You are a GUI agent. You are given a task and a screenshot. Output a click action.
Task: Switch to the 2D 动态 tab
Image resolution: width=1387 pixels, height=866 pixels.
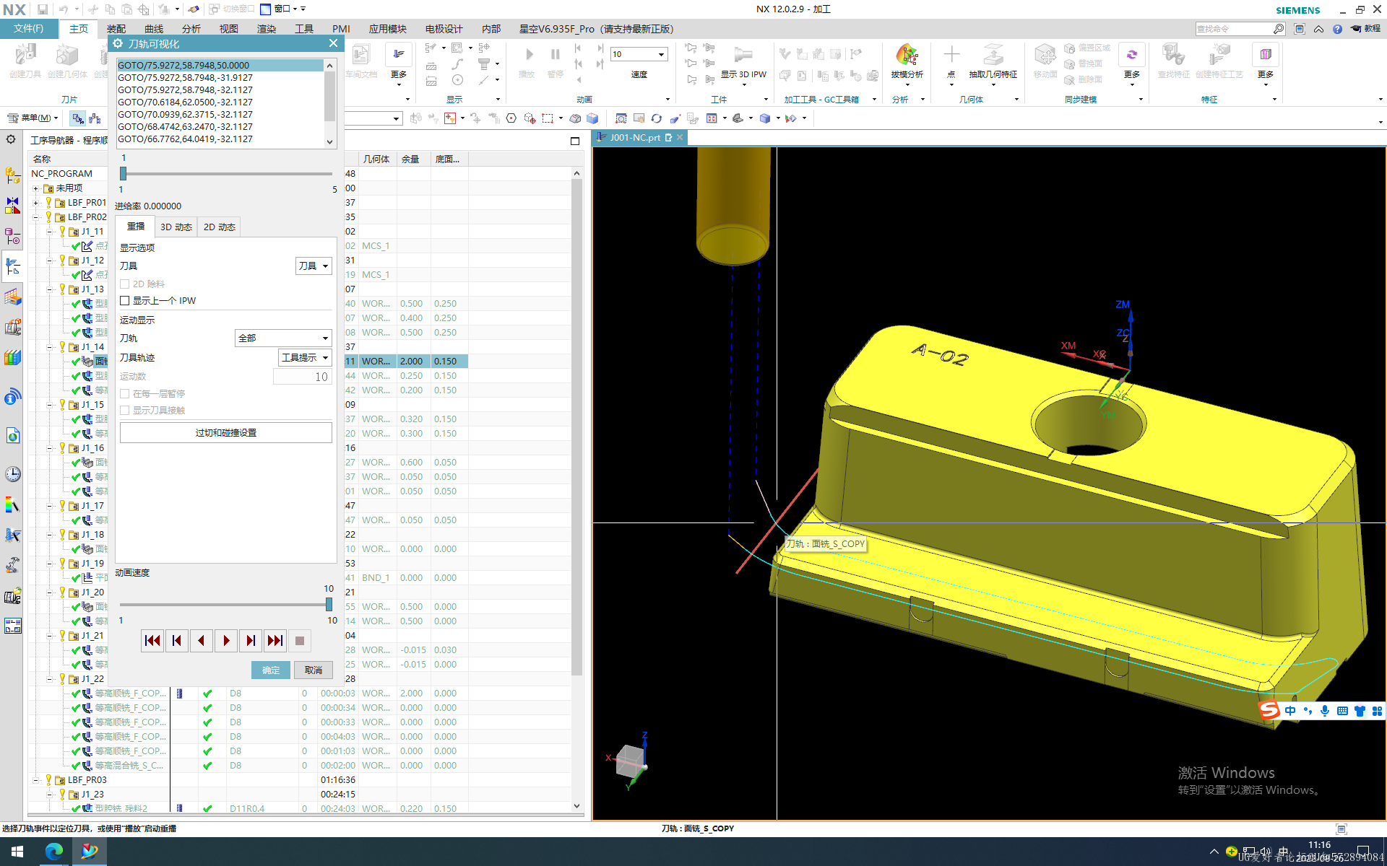click(x=220, y=227)
